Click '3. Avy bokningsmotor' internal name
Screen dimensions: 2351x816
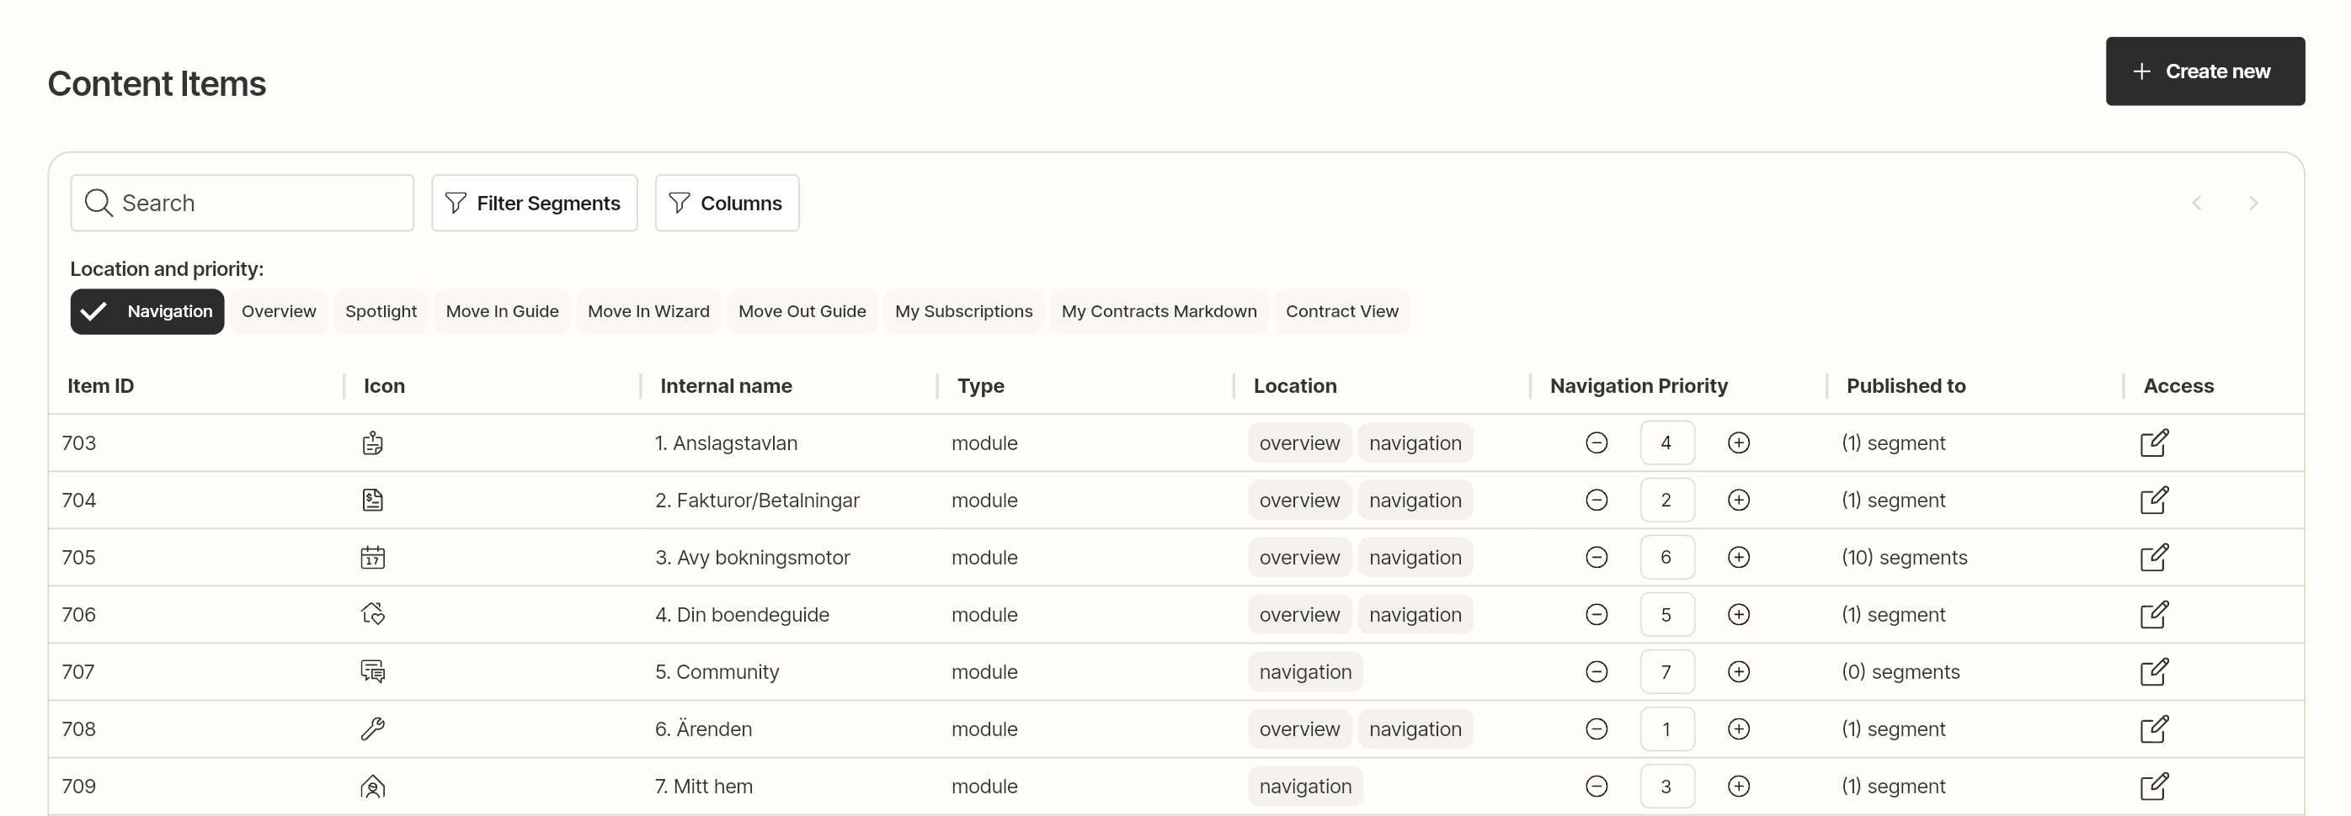[752, 557]
